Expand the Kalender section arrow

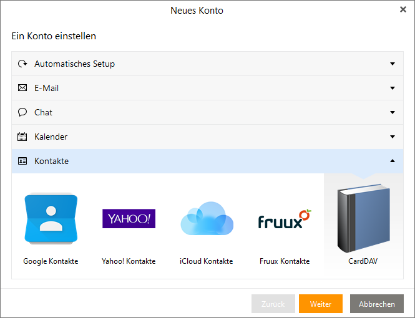coord(393,137)
